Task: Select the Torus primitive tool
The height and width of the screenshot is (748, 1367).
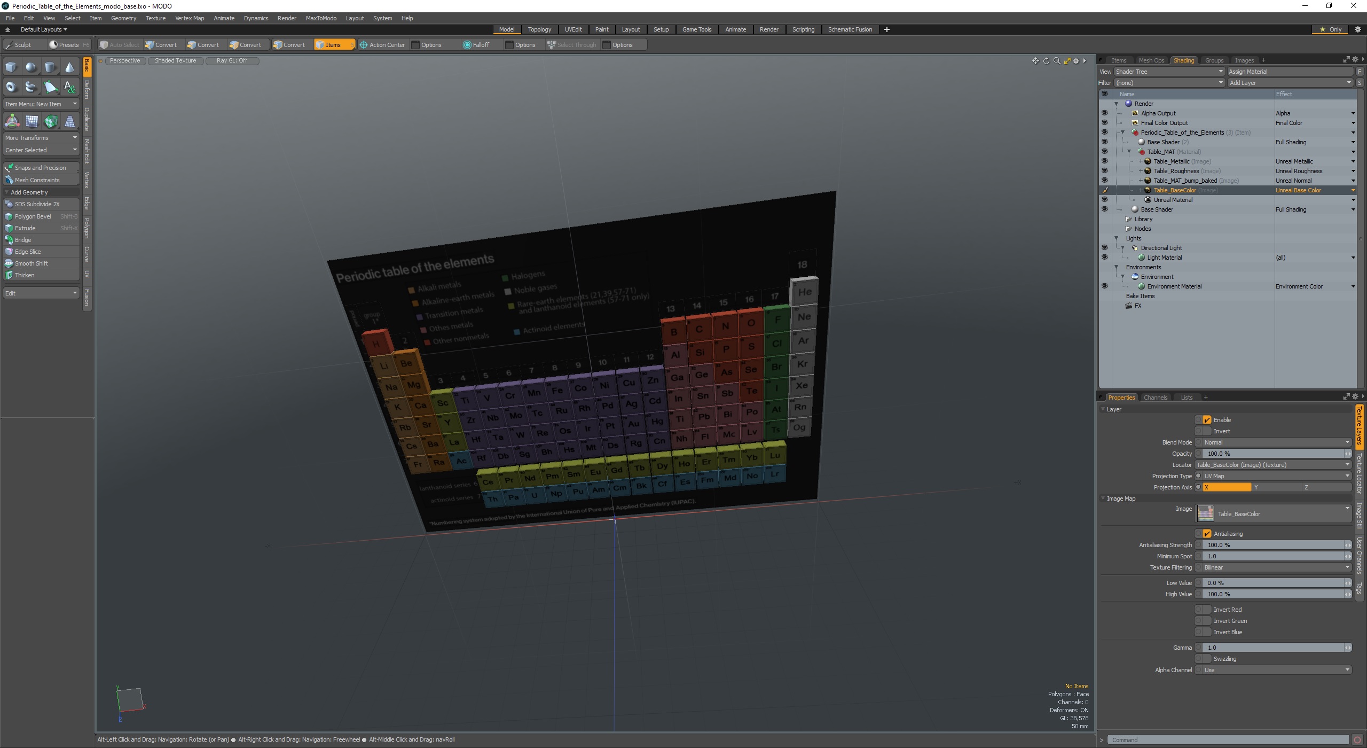Action: tap(11, 87)
